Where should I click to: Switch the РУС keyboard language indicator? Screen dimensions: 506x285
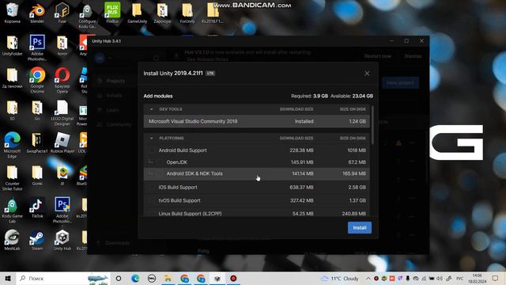(460, 278)
